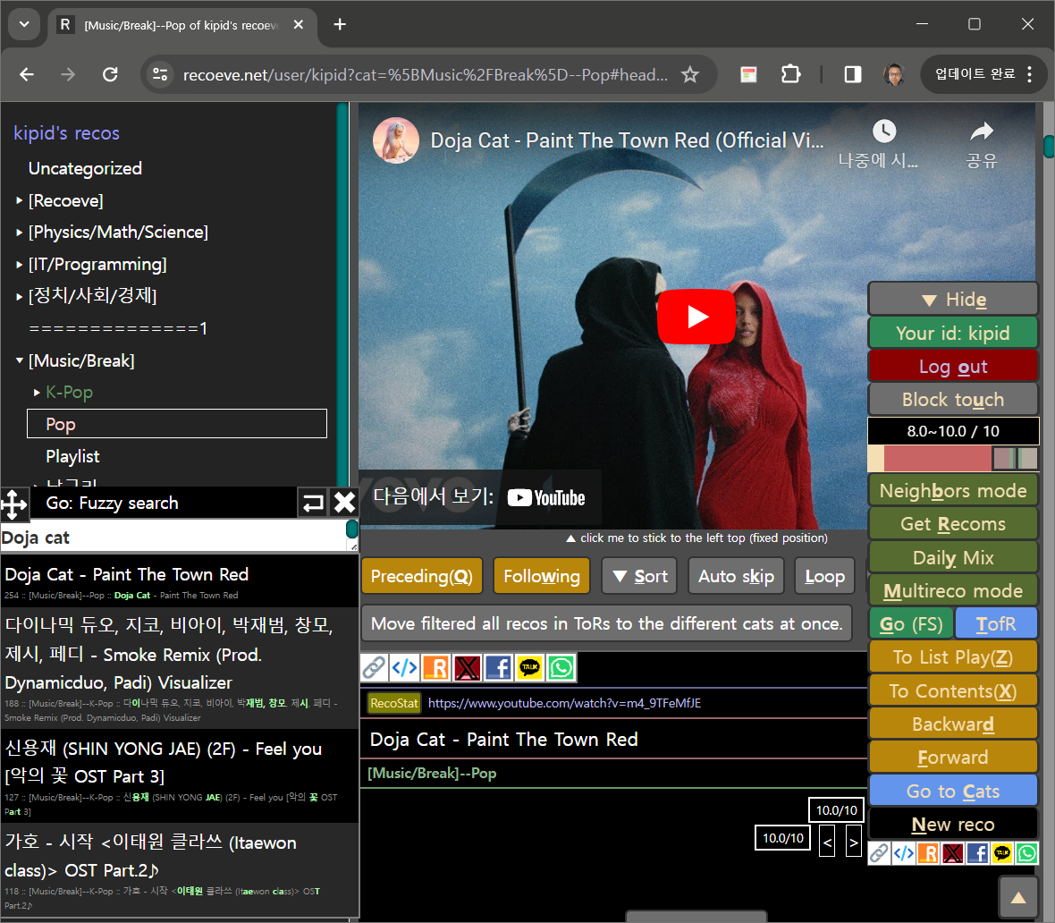Click the Go to Cats button

953,791
